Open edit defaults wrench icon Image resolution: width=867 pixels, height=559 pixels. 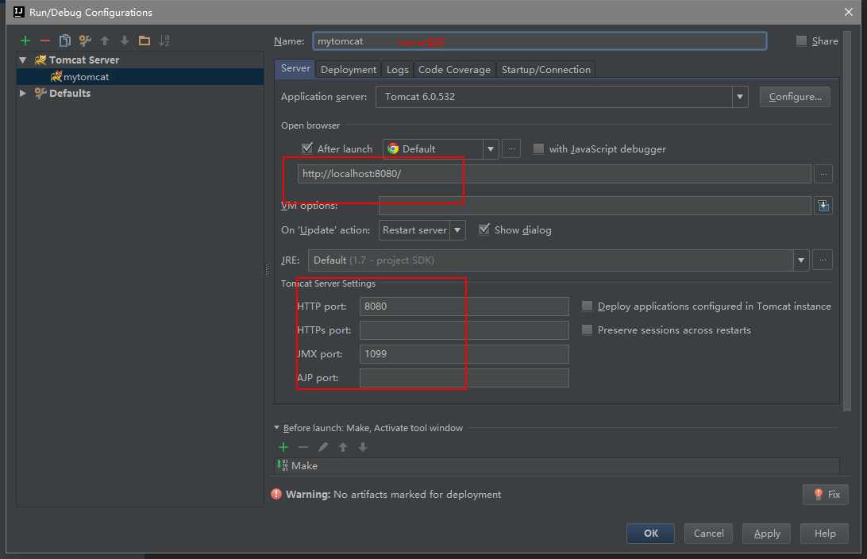(x=85, y=40)
